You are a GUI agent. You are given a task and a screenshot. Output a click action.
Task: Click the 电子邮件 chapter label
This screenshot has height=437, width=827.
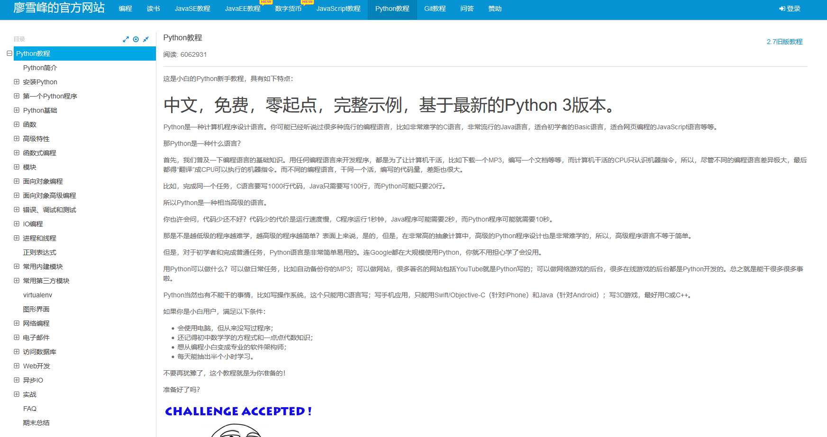coord(36,338)
